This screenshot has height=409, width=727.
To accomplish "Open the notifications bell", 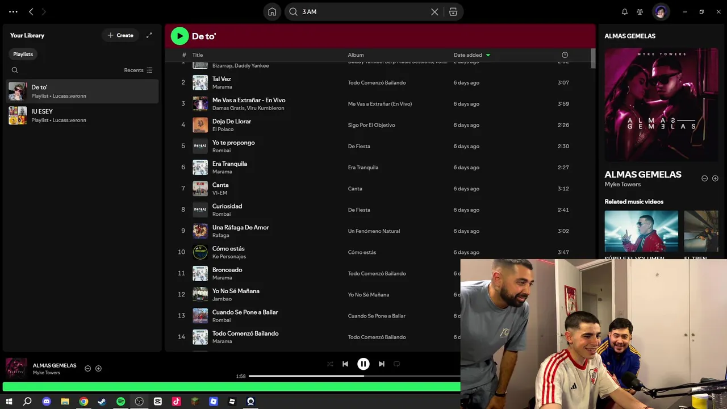I will point(625,12).
